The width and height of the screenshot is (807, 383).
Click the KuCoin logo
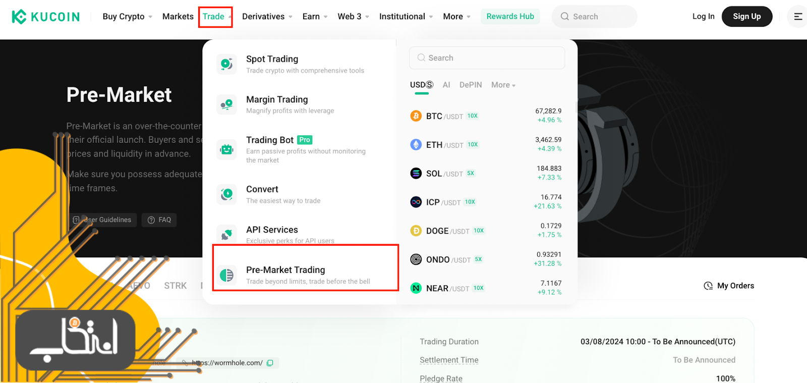[x=45, y=17]
